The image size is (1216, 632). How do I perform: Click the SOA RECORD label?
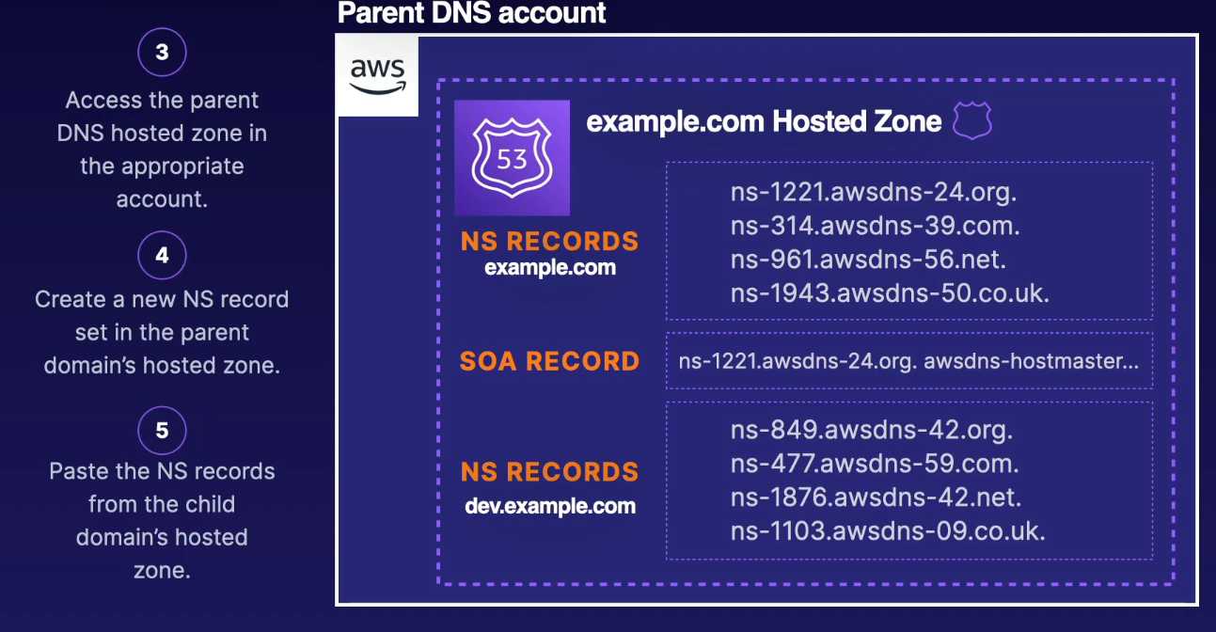click(x=549, y=361)
